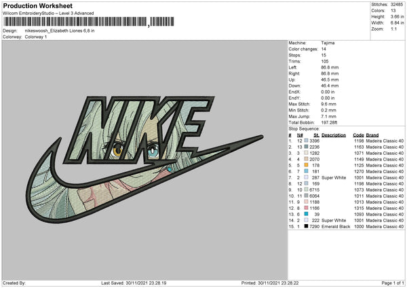Select the gray swatch with 6064 stitches
The width and height of the screenshot is (407, 288).
click(x=307, y=196)
